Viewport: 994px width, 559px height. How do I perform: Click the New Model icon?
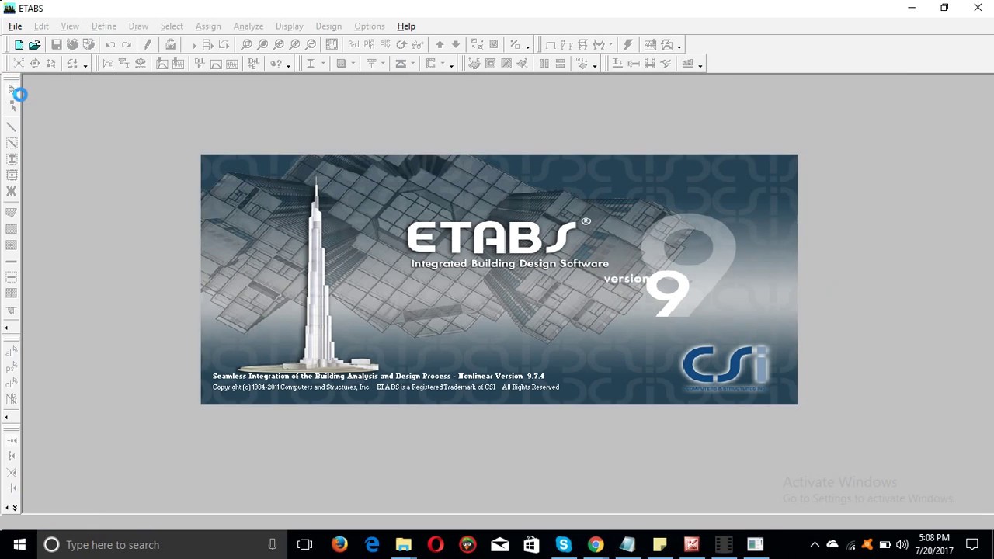point(19,45)
